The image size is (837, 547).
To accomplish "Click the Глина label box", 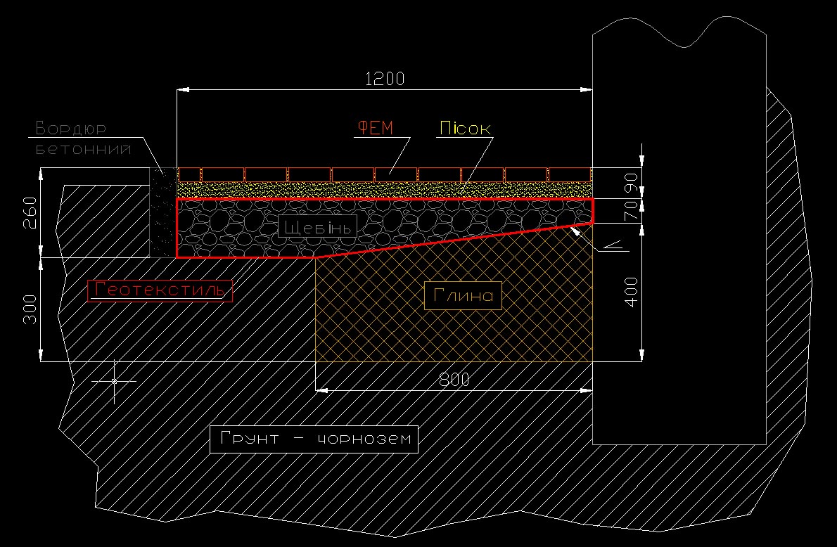I will [463, 295].
